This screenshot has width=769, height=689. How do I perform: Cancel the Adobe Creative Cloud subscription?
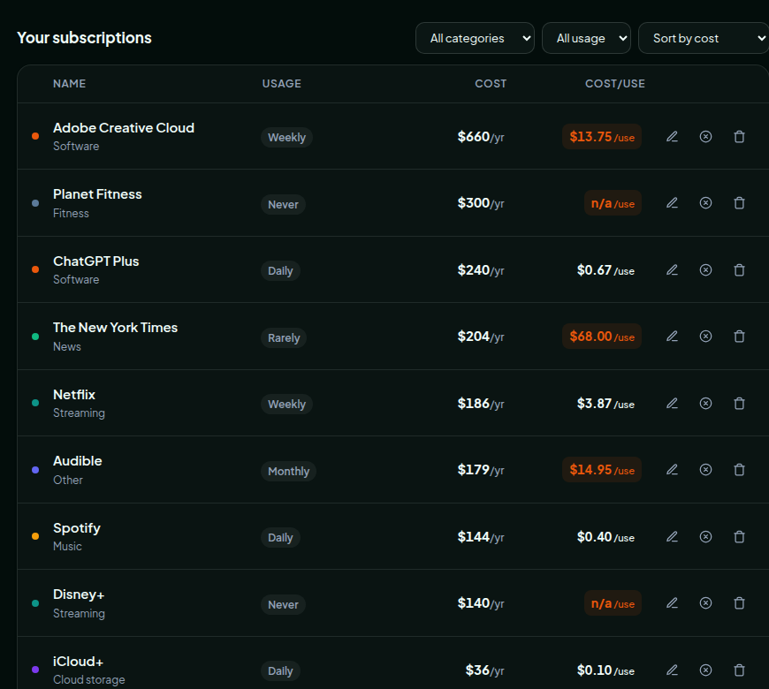click(705, 137)
